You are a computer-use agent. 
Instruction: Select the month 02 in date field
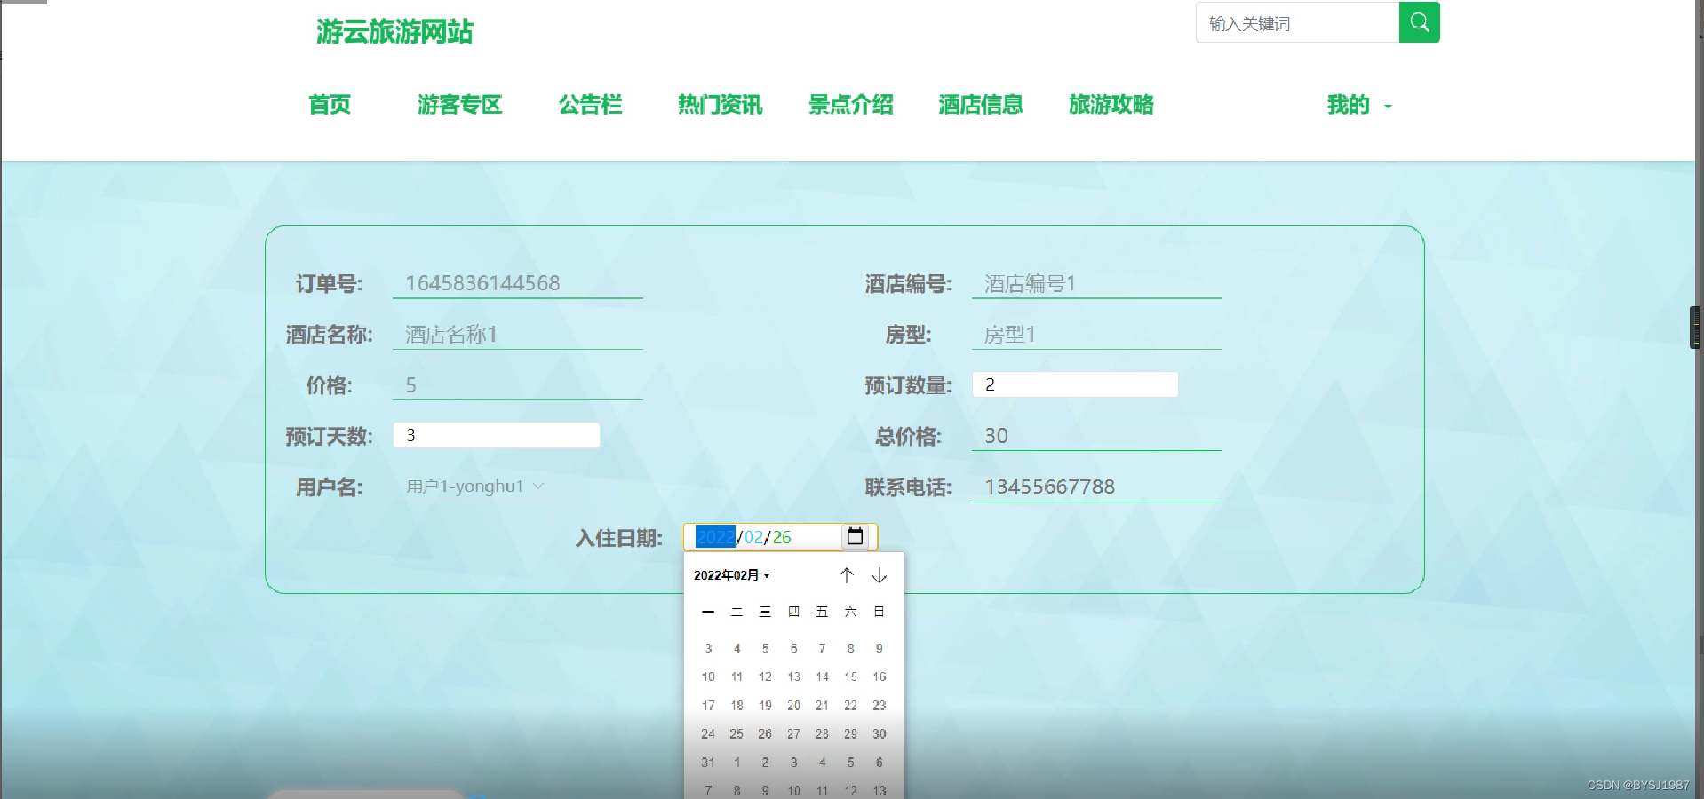pyautogui.click(x=753, y=537)
